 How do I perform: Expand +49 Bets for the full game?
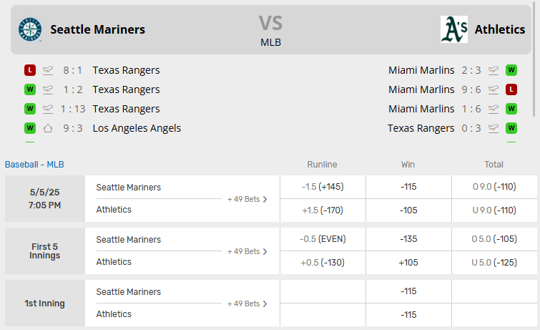pyautogui.click(x=247, y=199)
